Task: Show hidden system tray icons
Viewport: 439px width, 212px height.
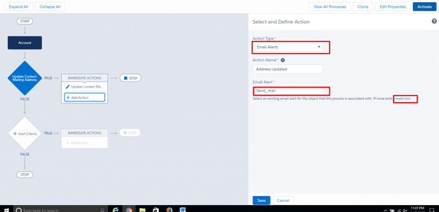Action: coord(385,210)
